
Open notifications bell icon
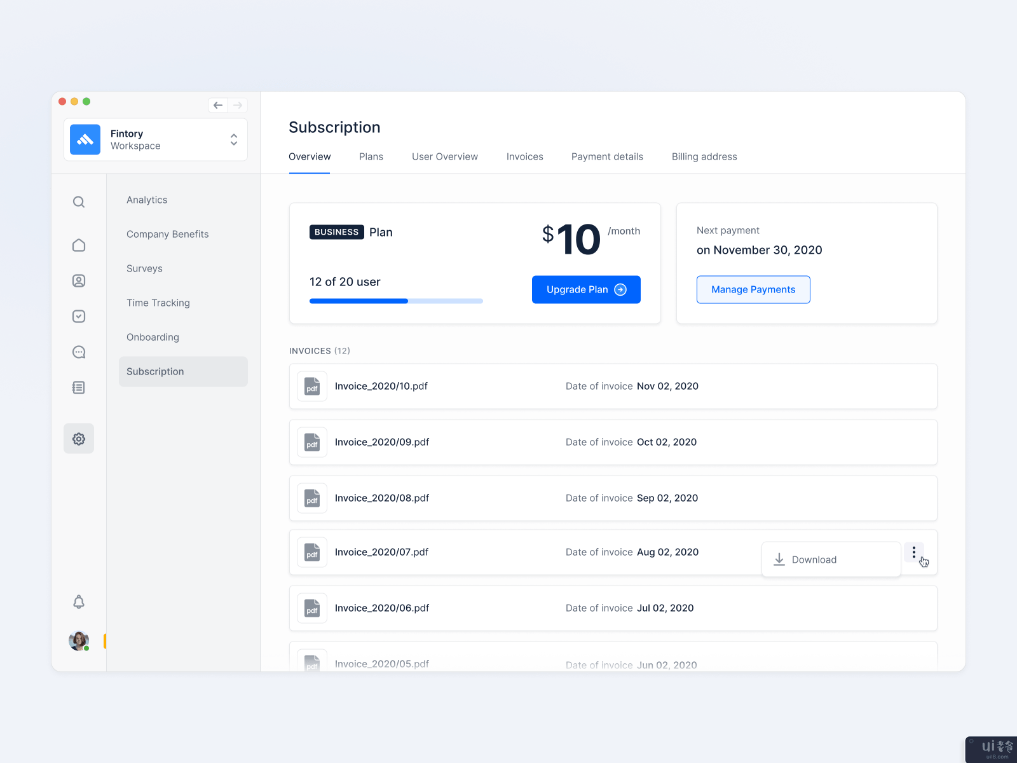click(x=79, y=602)
